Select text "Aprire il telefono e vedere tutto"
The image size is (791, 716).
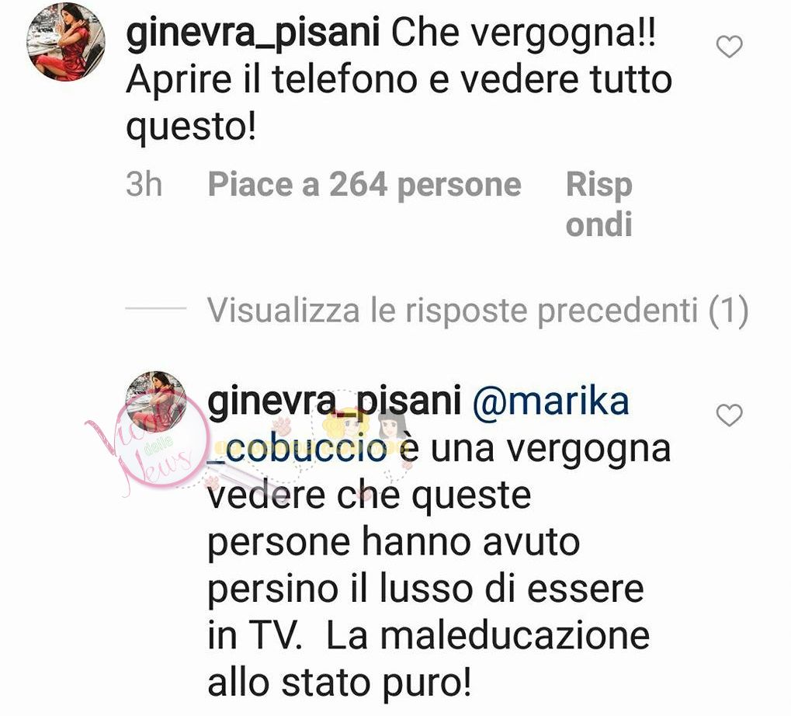coord(399,80)
